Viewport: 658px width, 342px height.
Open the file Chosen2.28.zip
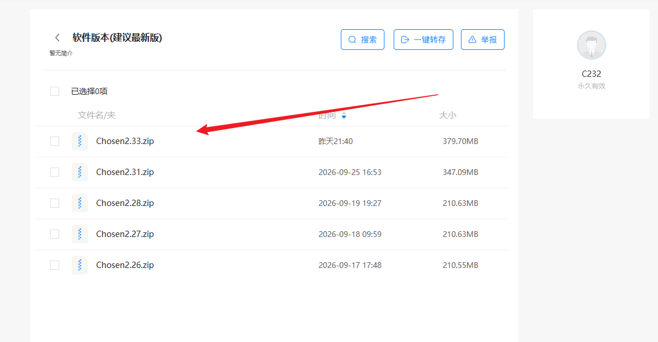point(125,203)
